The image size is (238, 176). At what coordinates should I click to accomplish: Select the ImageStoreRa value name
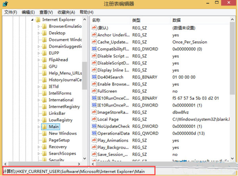[x=113, y=112]
